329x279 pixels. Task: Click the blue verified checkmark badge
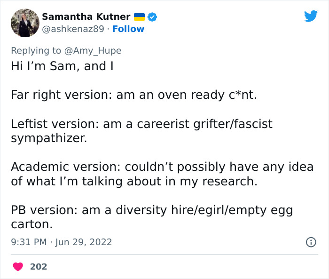[152, 17]
